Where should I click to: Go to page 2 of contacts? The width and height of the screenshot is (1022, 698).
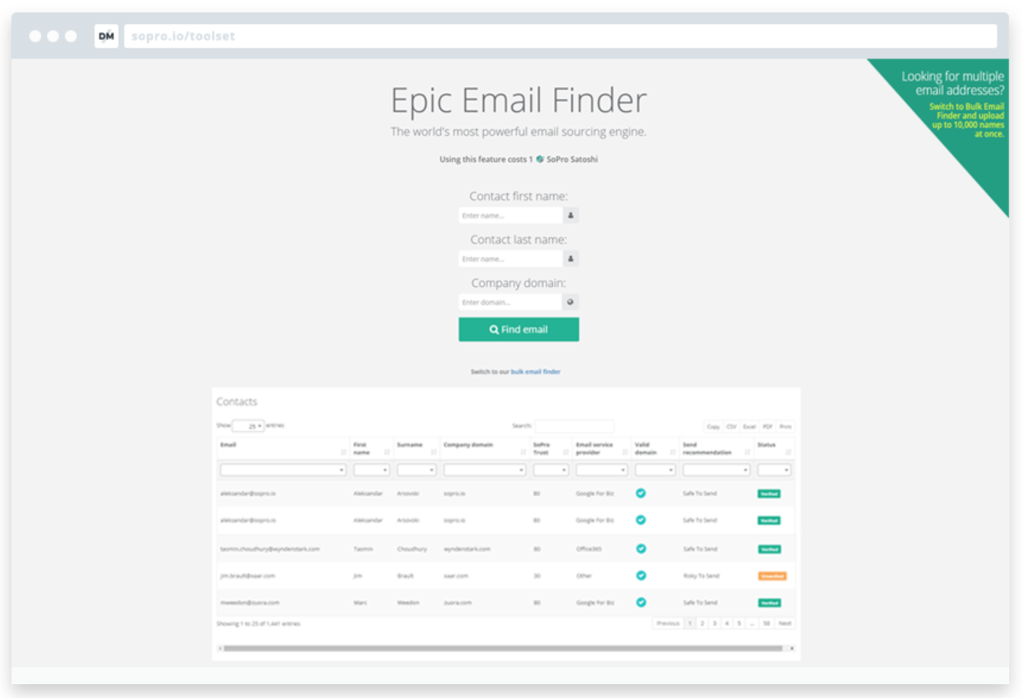point(702,623)
